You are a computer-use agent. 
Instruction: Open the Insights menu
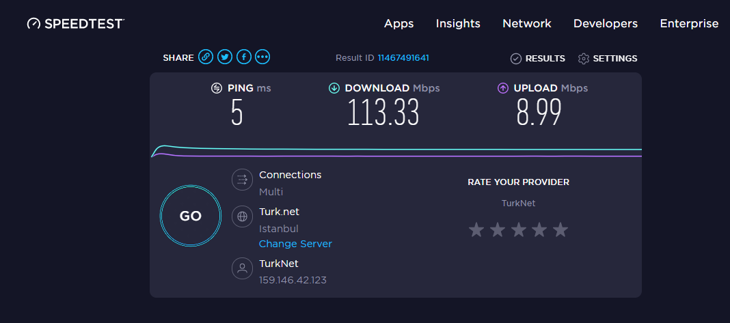coord(458,24)
